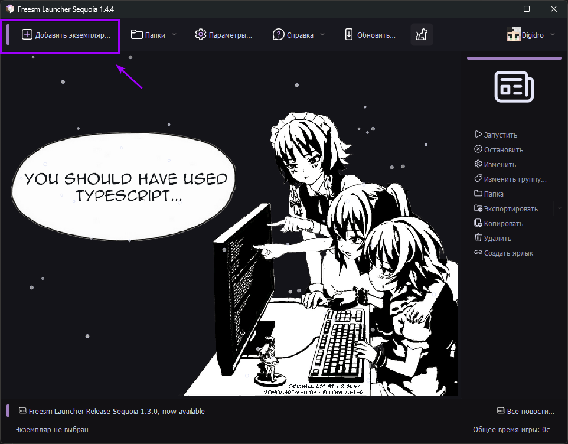Click Добавить экземпляр button

(66, 35)
